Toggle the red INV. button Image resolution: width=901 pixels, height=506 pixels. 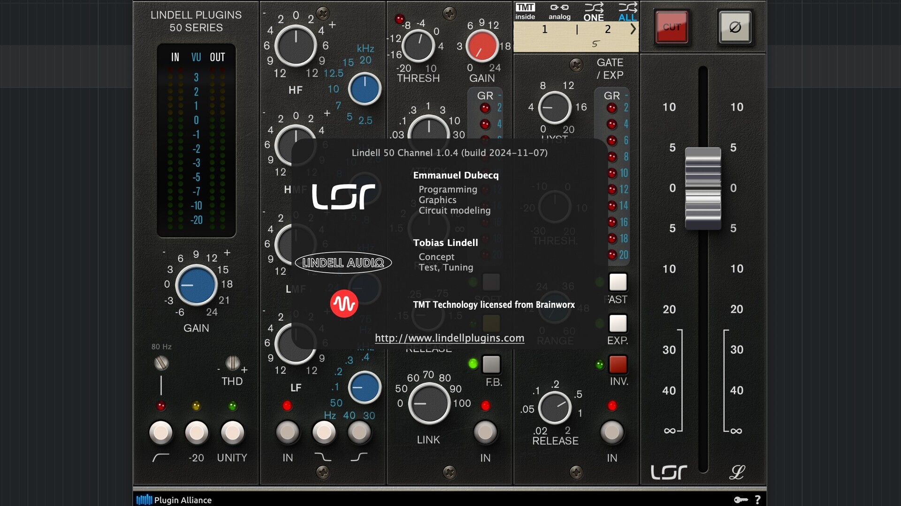(x=618, y=364)
